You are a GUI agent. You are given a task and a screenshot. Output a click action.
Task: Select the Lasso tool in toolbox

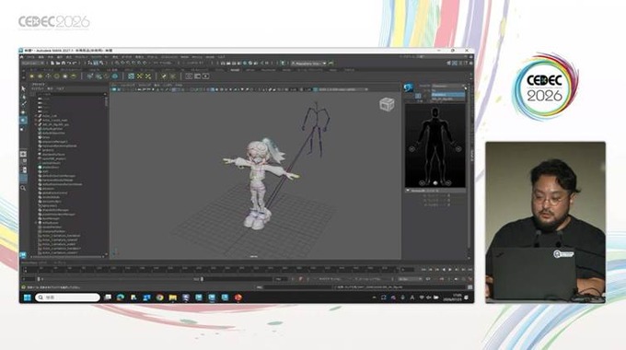pyautogui.click(x=23, y=97)
